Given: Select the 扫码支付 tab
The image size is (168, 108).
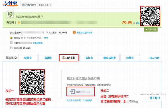Looking at the screenshot, I should pyautogui.click(x=69, y=58).
